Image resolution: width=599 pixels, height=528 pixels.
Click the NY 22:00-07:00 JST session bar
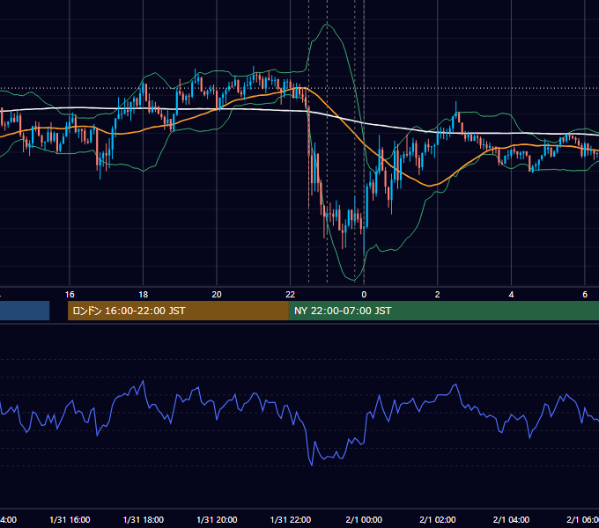[x=443, y=311]
